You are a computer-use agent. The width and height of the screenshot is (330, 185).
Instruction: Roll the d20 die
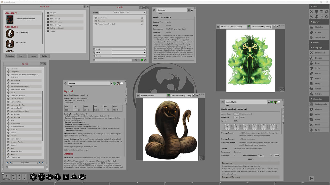pyautogui.click(x=33, y=177)
